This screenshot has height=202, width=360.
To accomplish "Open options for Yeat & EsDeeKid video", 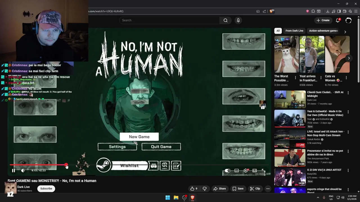I will [x=348, y=112].
